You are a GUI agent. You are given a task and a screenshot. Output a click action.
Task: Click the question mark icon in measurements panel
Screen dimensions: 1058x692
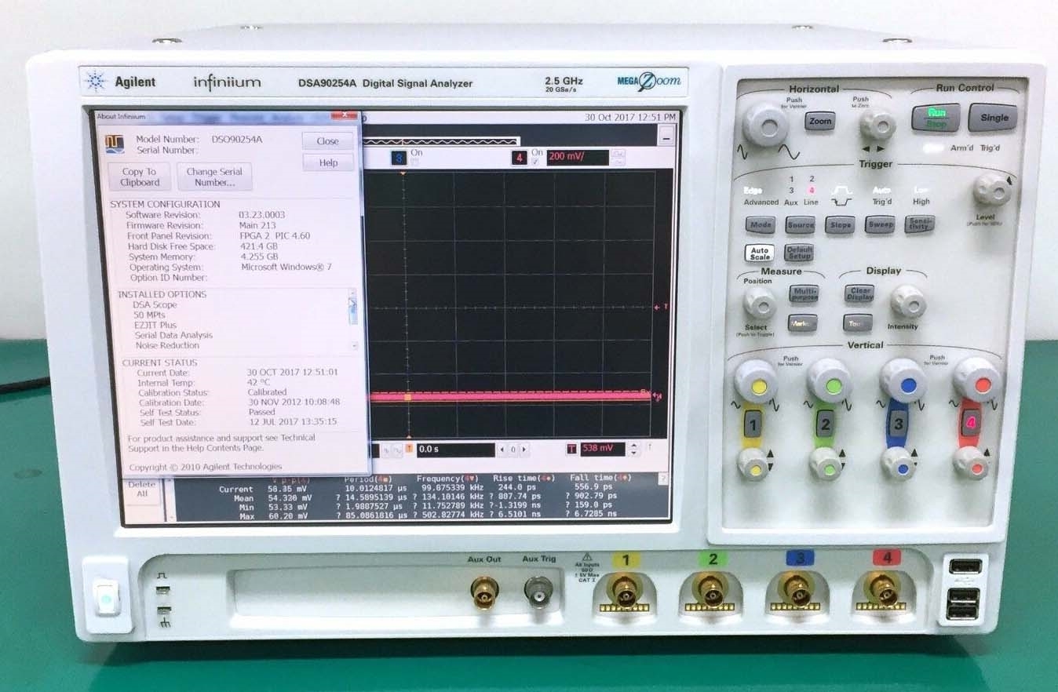(x=663, y=479)
